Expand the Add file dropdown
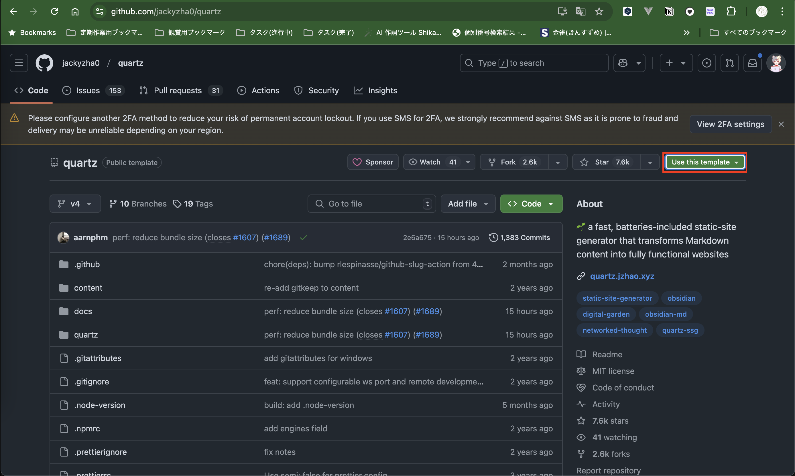795x476 pixels. [468, 204]
